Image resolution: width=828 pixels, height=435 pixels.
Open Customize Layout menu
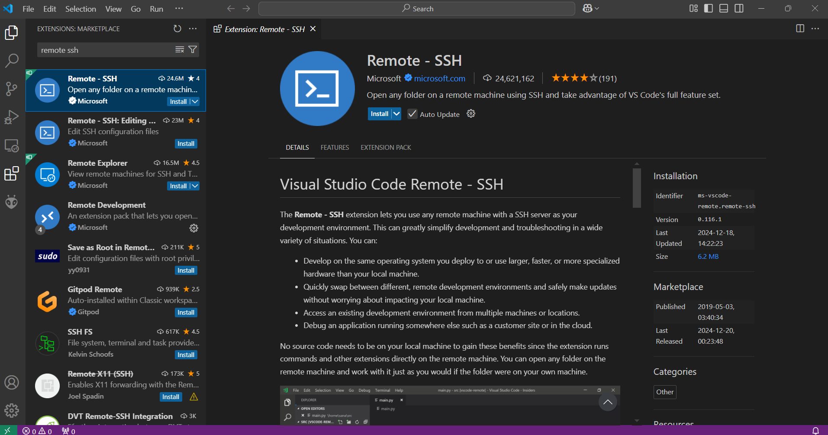coord(693,9)
